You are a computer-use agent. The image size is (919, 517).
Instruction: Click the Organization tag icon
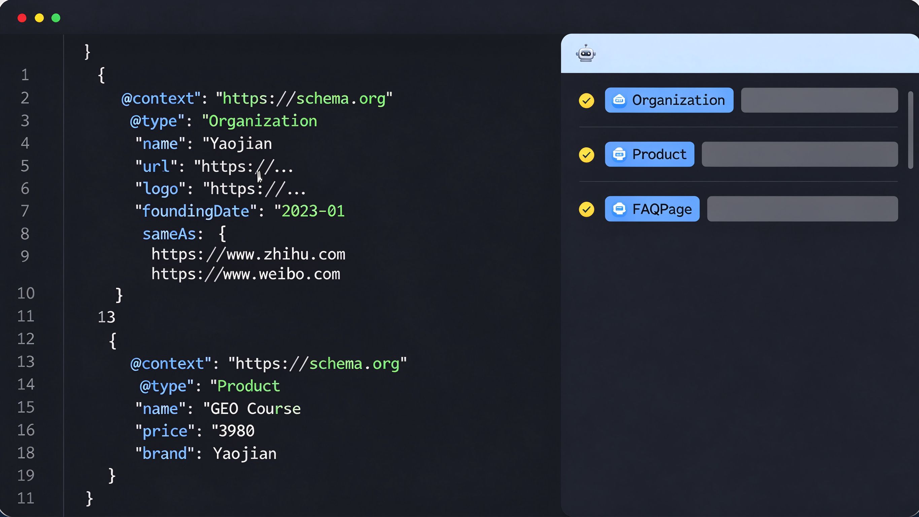(x=619, y=100)
